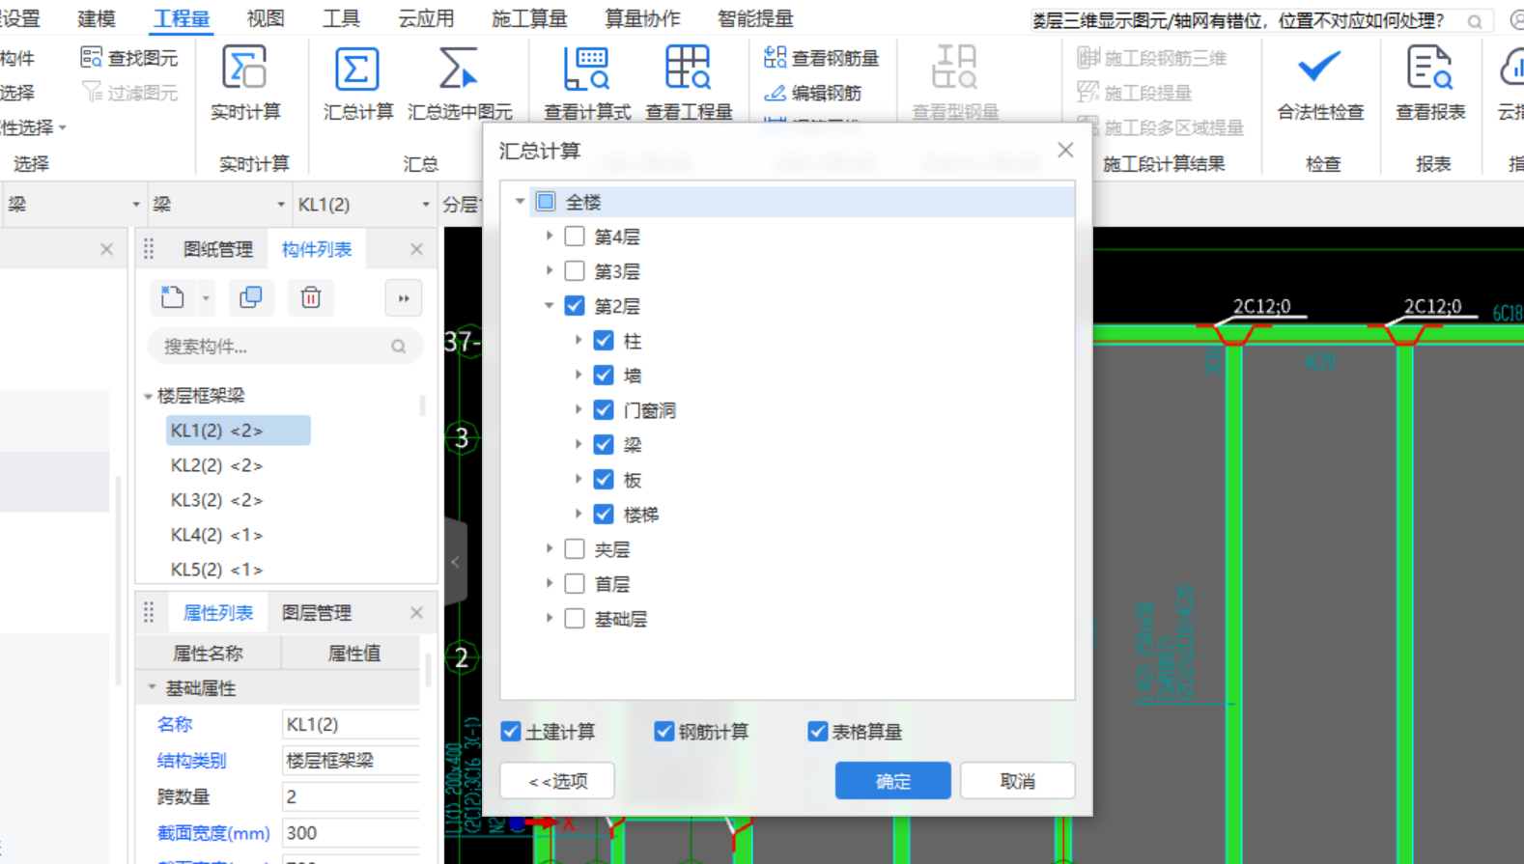
Task: Click 施工段提量 icon
Action: pyautogui.click(x=1088, y=93)
